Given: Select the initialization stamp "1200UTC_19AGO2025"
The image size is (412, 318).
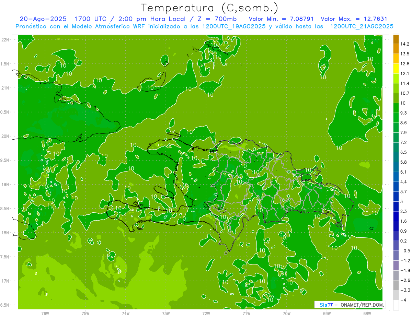Looking at the screenshot, I should click(234, 26).
